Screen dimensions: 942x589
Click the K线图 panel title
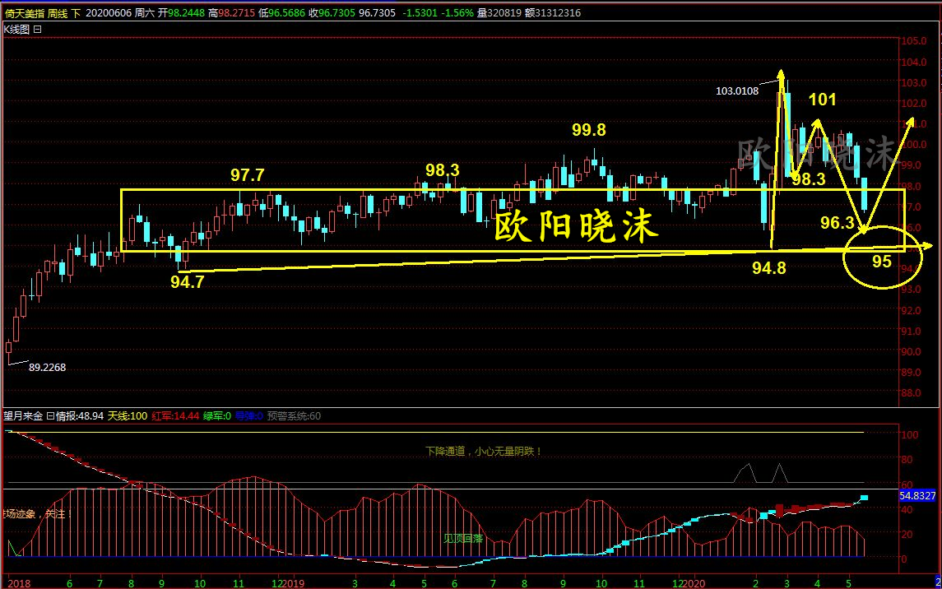16,29
